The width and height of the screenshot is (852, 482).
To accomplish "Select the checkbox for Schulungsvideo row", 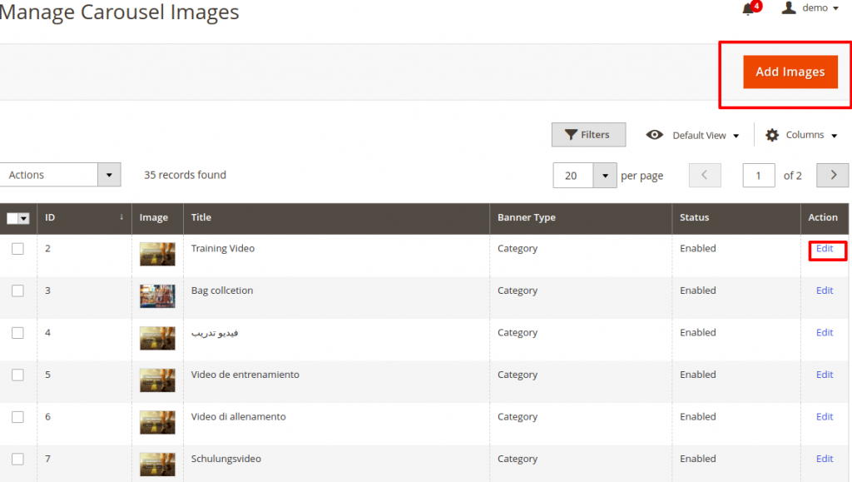I will tap(18, 460).
